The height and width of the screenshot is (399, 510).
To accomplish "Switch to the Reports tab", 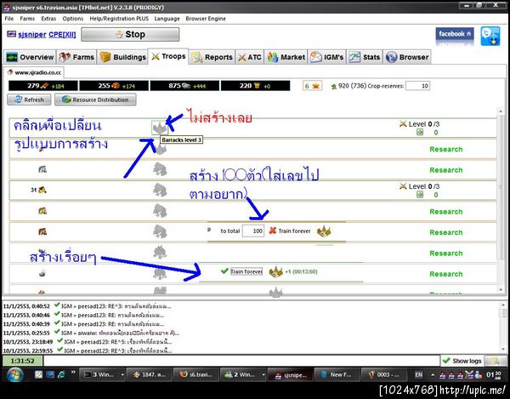I will (x=212, y=57).
